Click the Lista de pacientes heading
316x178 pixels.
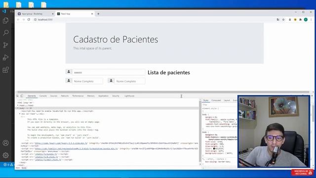click(169, 73)
